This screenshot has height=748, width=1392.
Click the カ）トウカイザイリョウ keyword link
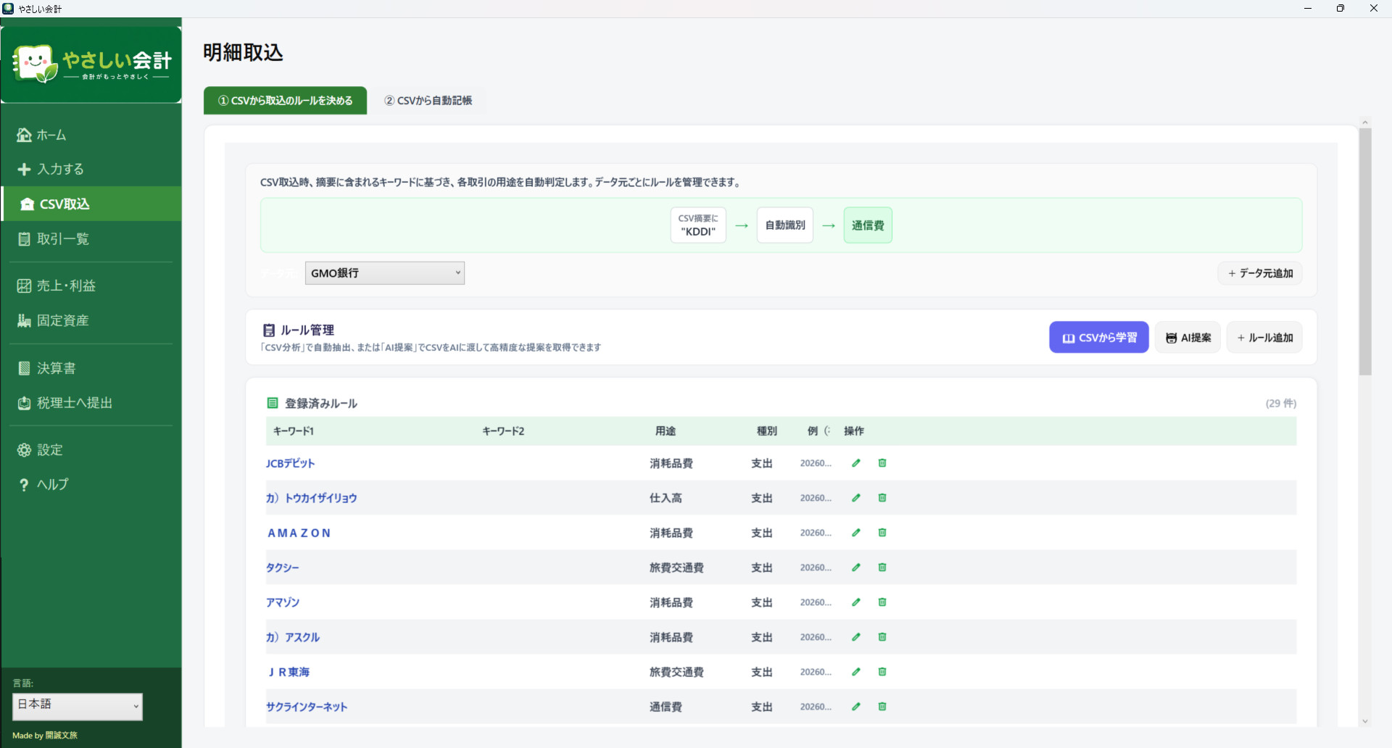click(x=311, y=498)
